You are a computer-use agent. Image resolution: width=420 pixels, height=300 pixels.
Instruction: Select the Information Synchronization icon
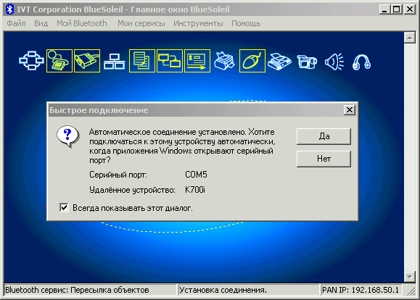[x=170, y=61]
